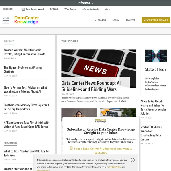The image size is (171, 171).
Task: Click the NEWSLETTER SIGN-UP button
Action: pos(156,20)
